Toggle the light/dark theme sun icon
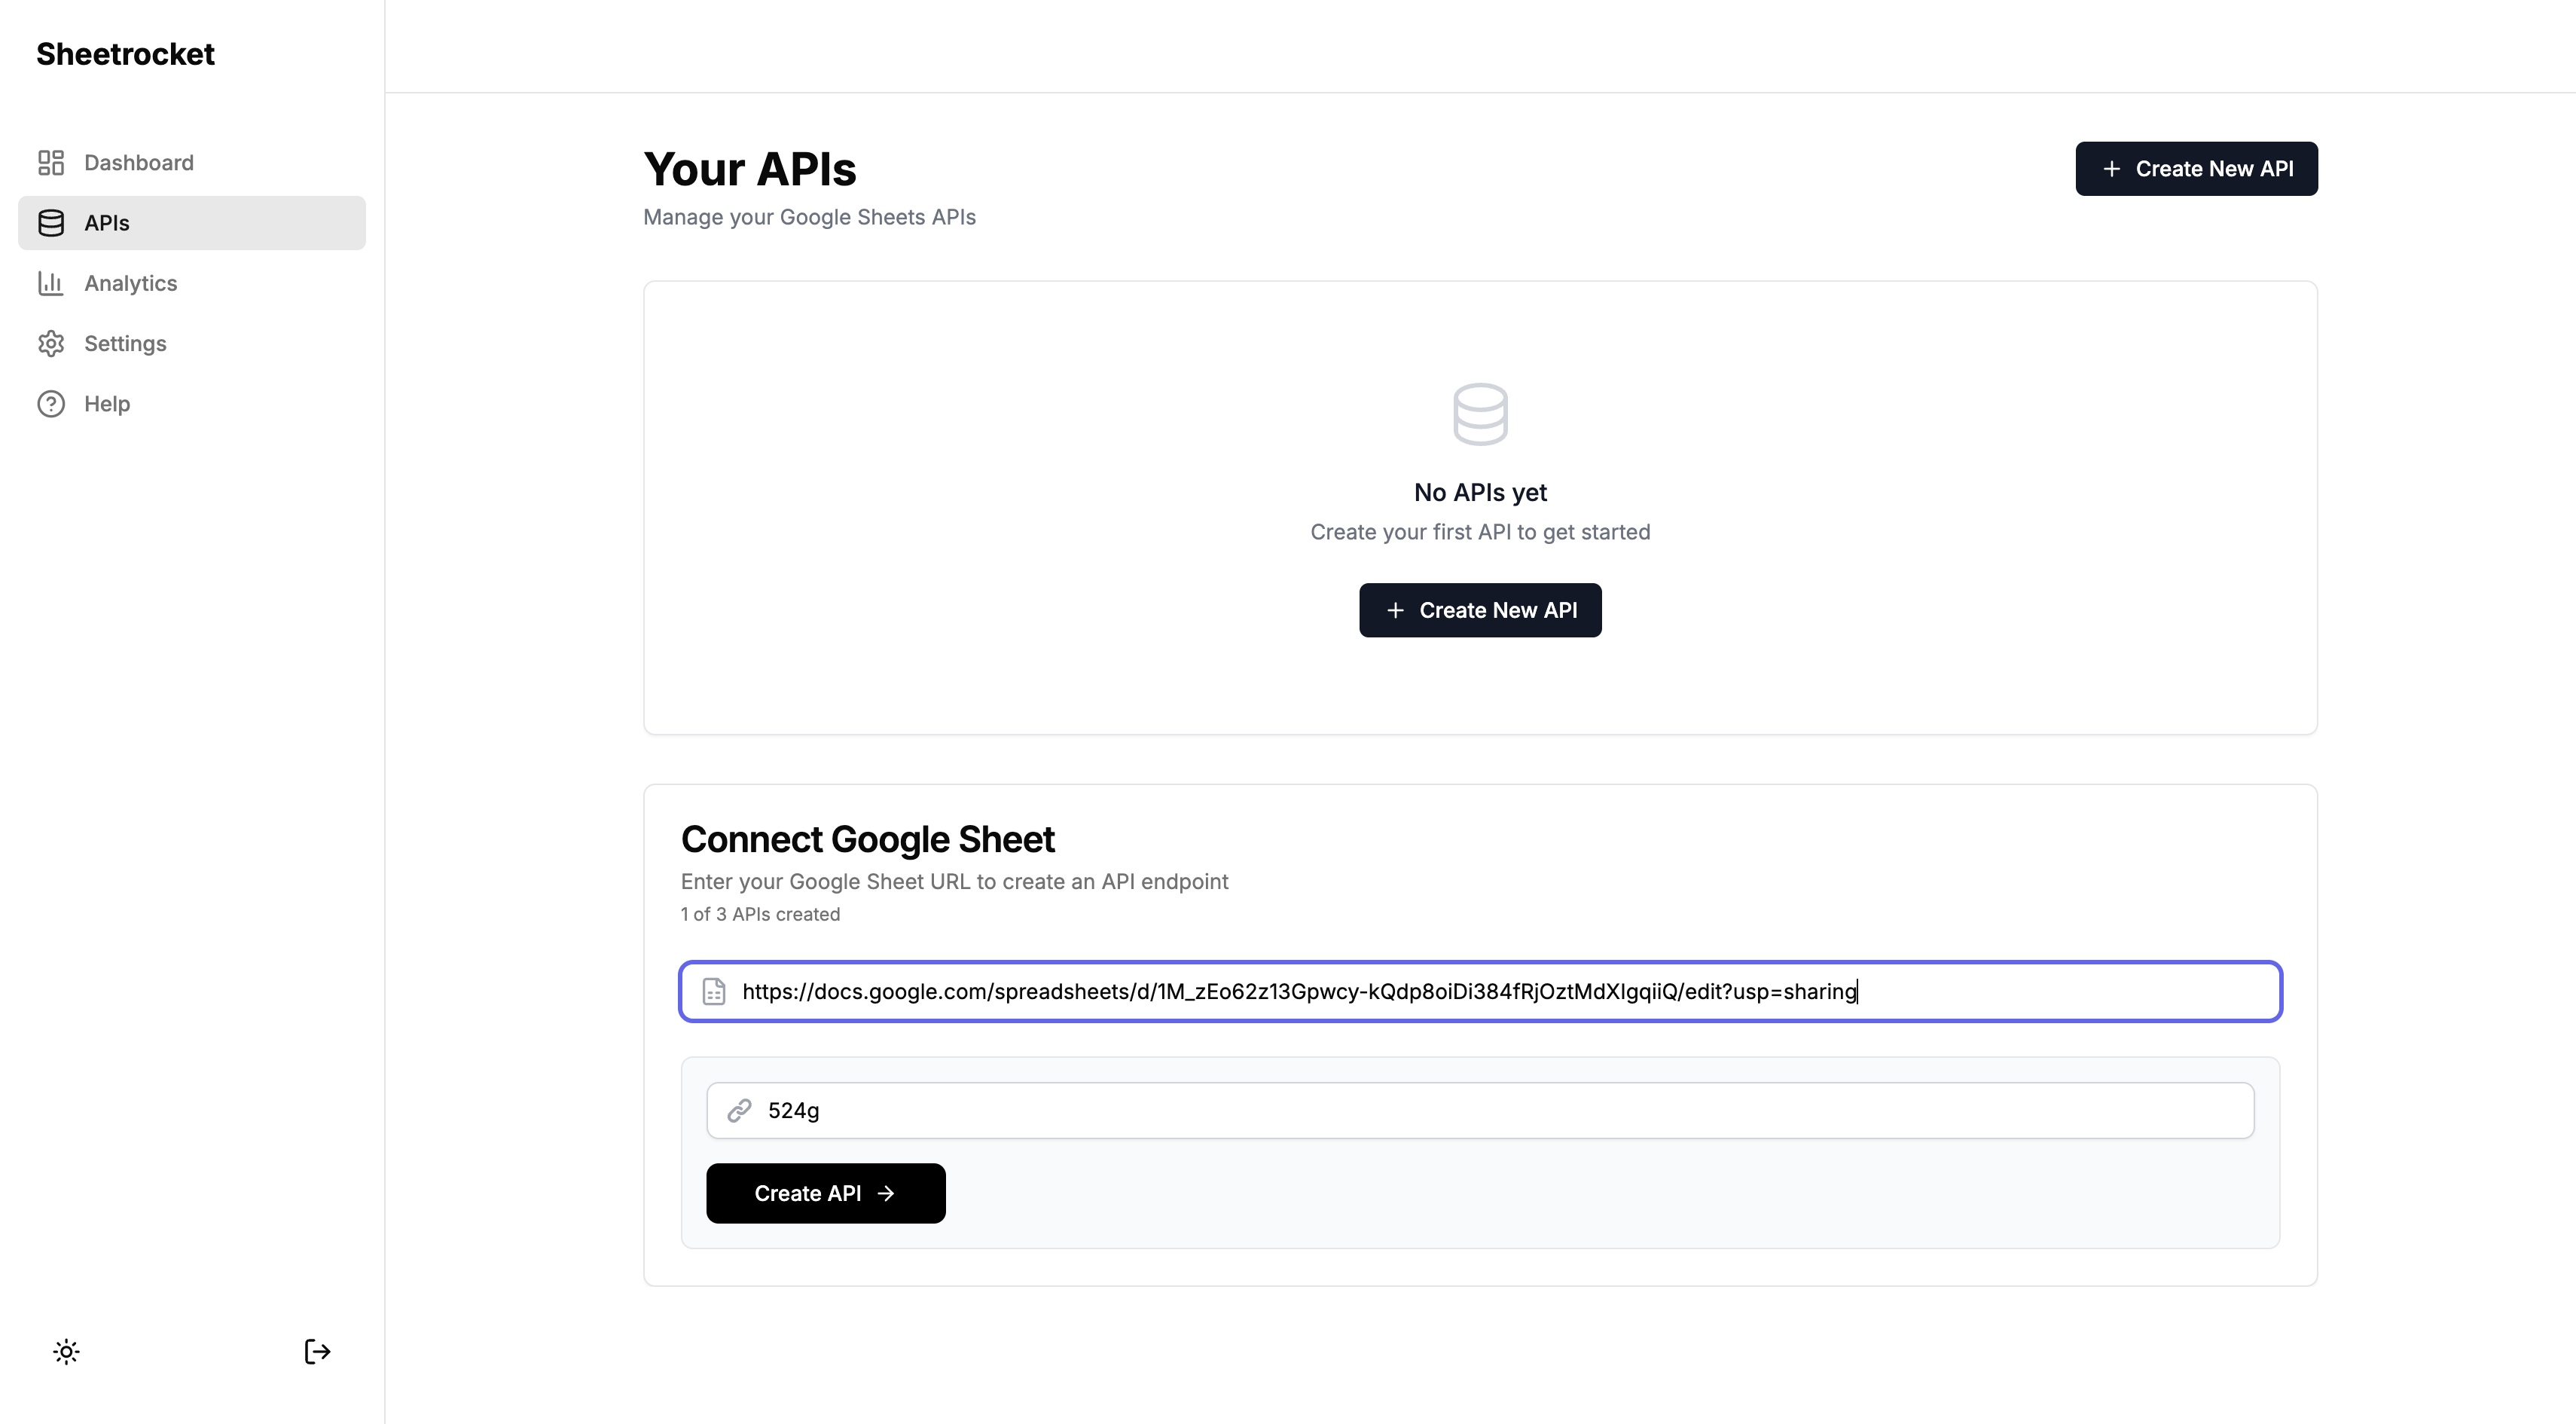 66,1352
